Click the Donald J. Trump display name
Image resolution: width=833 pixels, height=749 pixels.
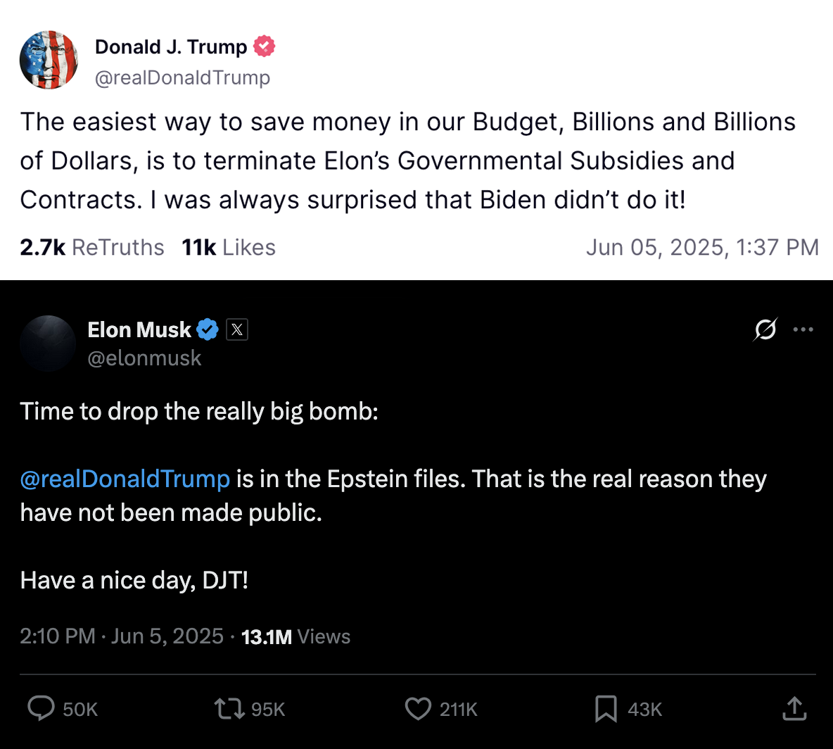pyautogui.click(x=171, y=46)
